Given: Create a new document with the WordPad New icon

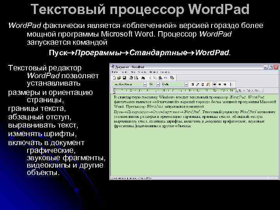Looking at the screenshot, I should 114,78.
